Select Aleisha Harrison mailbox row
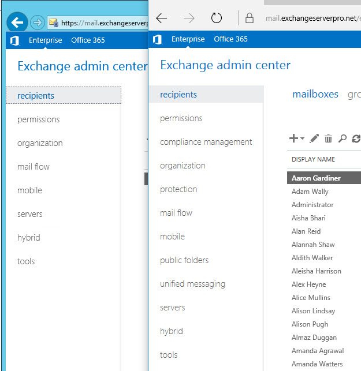Image resolution: width=361 pixels, height=371 pixels. pos(324,271)
